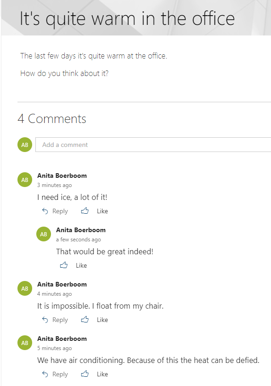Open Anita Boerboom's name on the 3 minutes ago comment

coord(62,176)
